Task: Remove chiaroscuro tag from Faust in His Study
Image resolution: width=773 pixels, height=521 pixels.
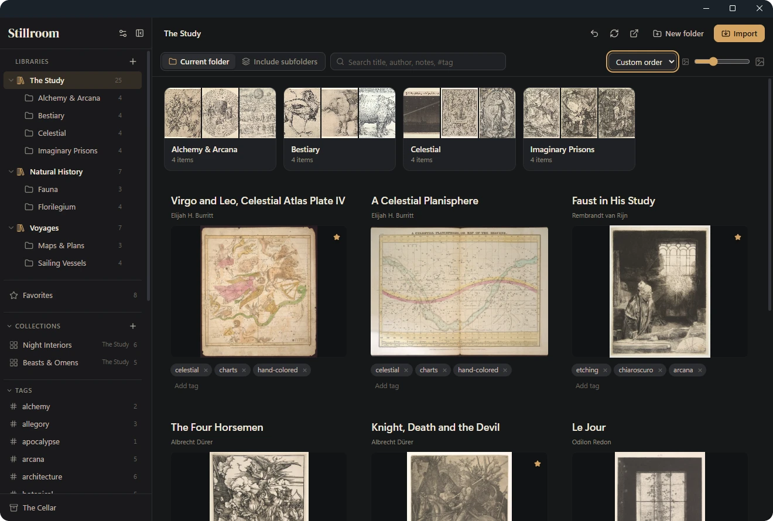Action: (660, 370)
